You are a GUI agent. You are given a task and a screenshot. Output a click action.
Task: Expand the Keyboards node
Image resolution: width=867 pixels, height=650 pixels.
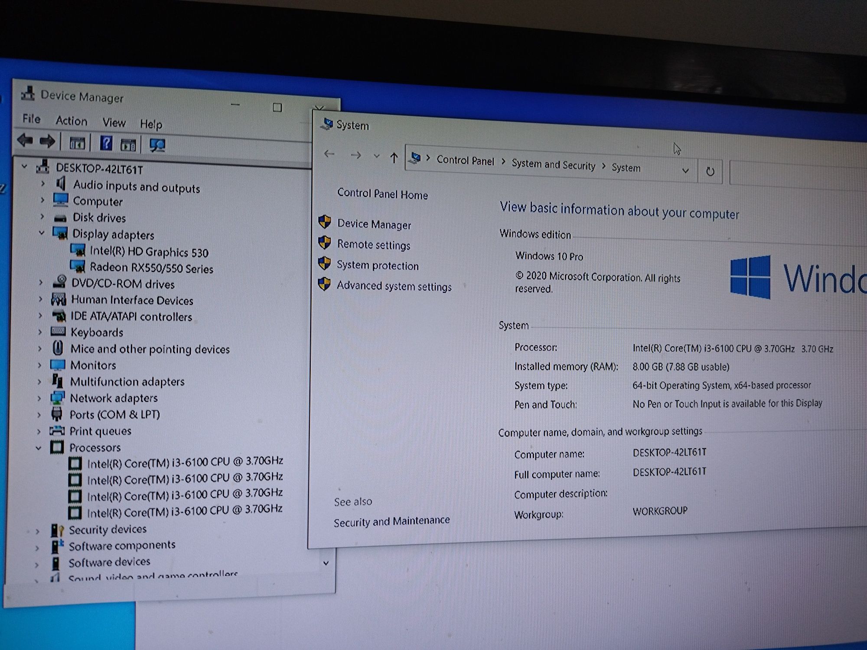[40, 332]
